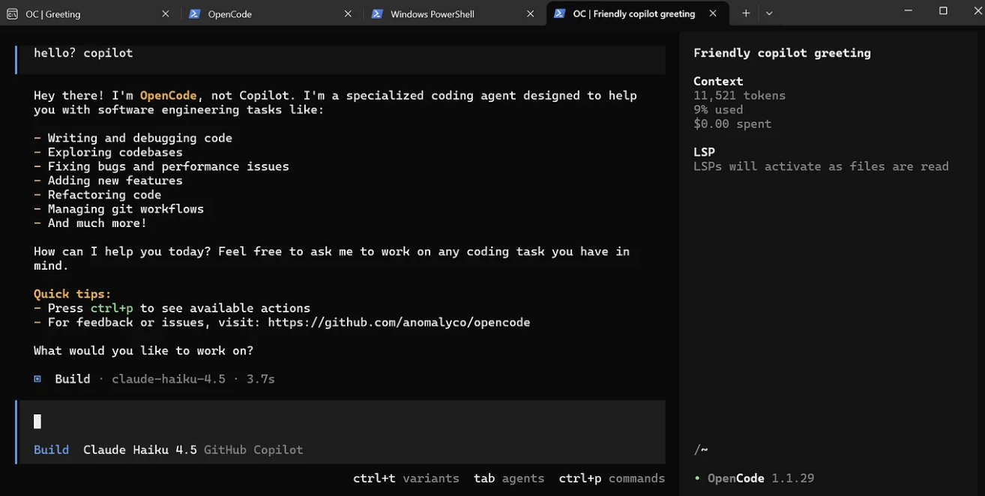Expand the new tab profile dropdown arrow
985x496 pixels.
coord(769,13)
